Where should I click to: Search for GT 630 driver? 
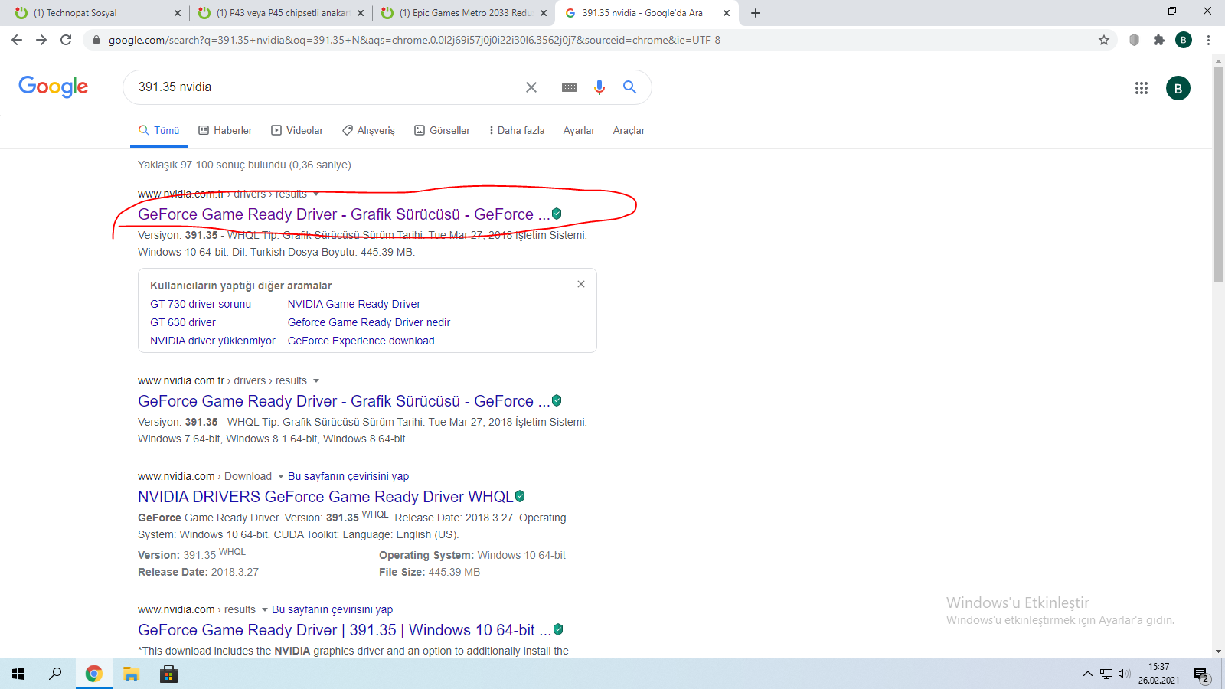pyautogui.click(x=183, y=322)
